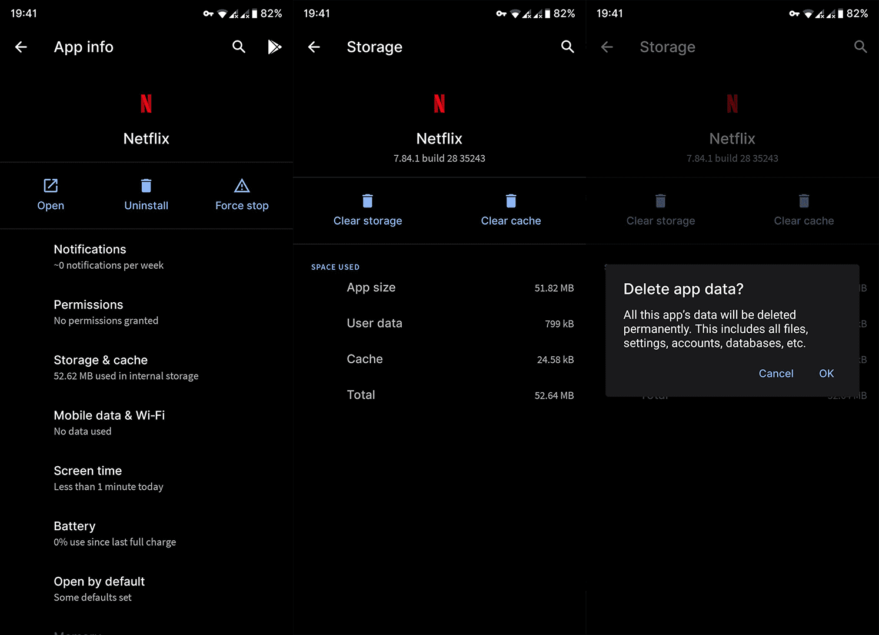Open the Open by default setting
Image resolution: width=879 pixels, height=635 pixels.
(x=146, y=589)
